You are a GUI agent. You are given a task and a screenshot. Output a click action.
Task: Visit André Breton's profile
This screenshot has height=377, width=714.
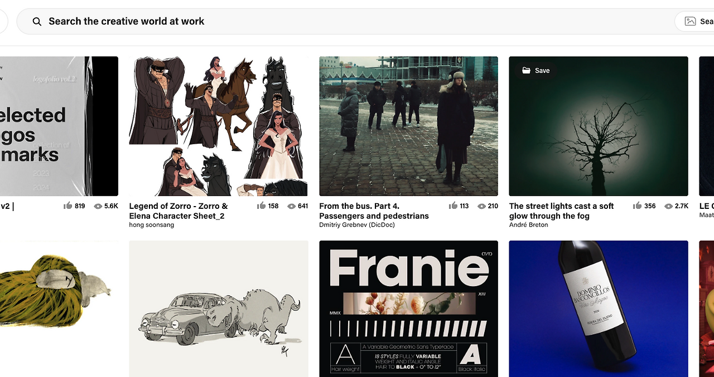pos(529,225)
